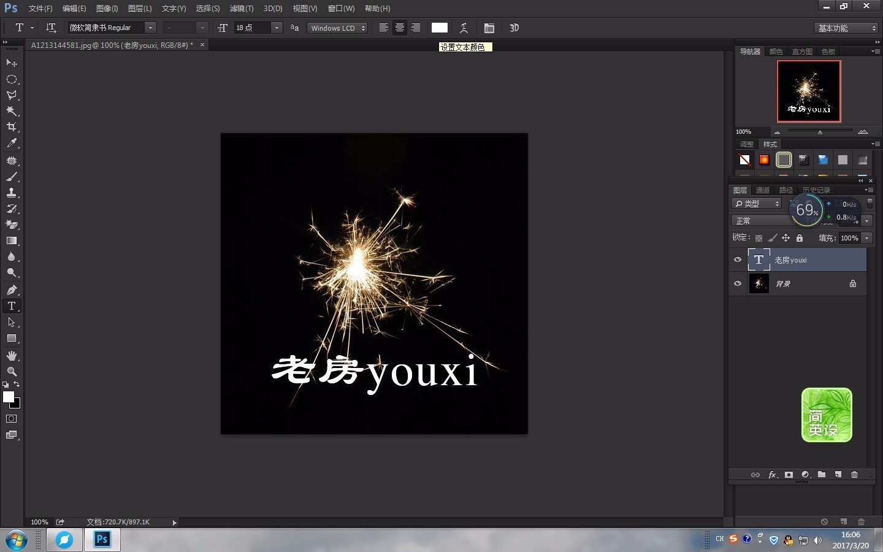Select the Crop tool
883x552 pixels.
click(12, 127)
